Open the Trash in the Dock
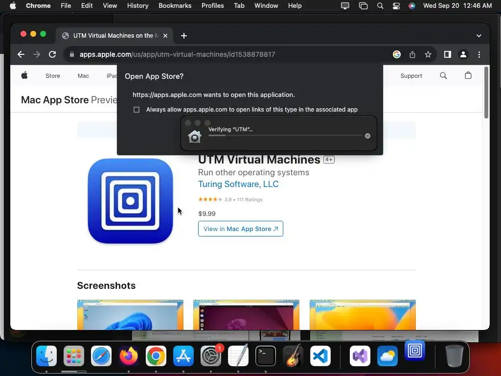This screenshot has width=501, height=376. coord(455,356)
